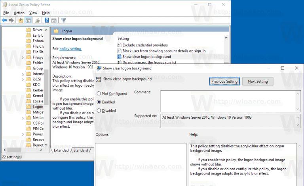Toggle the Show/Hide Console Tree icon
This screenshot has width=304, height=186.
[28, 20]
